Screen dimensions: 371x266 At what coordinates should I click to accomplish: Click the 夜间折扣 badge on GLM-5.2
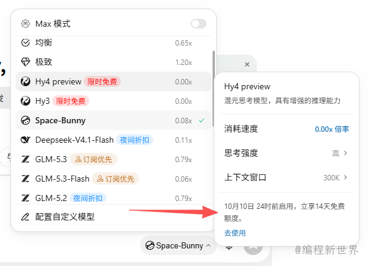tap(88, 198)
